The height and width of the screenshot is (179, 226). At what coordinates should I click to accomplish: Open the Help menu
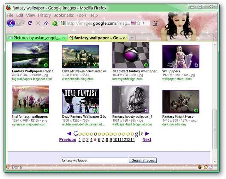point(93,15)
